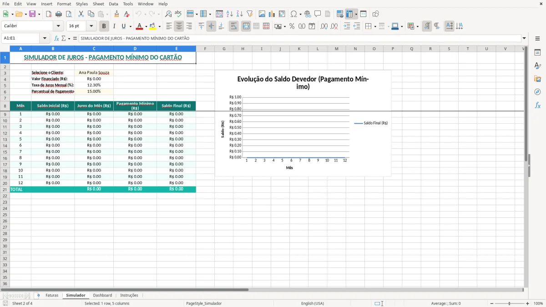Toggle Freeze Rows and Columns
Viewport: 546px width, 307px height.
tap(349, 14)
